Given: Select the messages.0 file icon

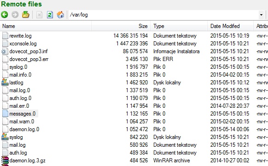Looking at the screenshot, I should [x=5, y=114].
